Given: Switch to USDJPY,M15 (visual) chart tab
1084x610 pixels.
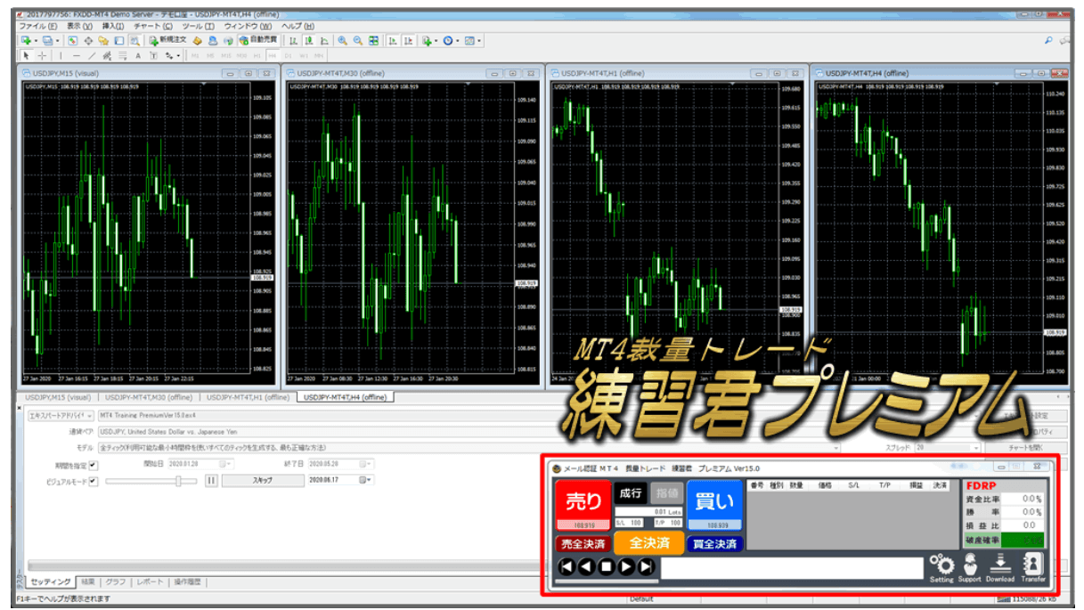Looking at the screenshot, I should coord(58,397).
